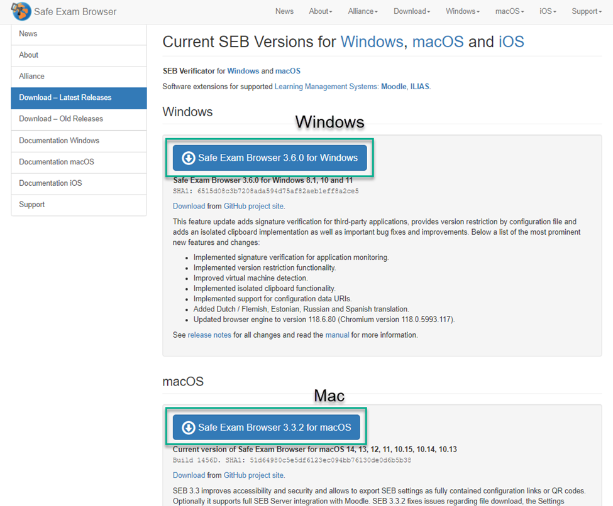Click the Safe Exam Browser logo icon
The width and height of the screenshot is (613, 506).
coord(20,11)
